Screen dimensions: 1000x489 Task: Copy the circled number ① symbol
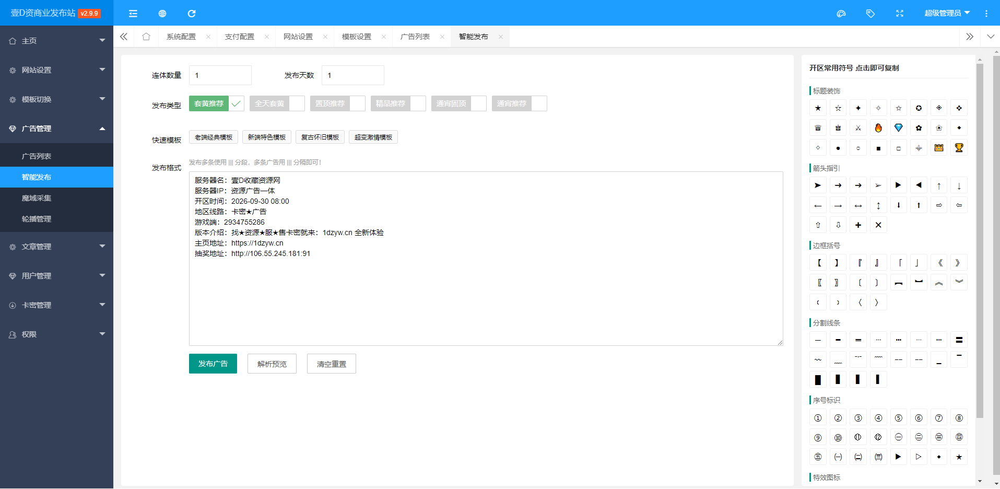click(818, 417)
